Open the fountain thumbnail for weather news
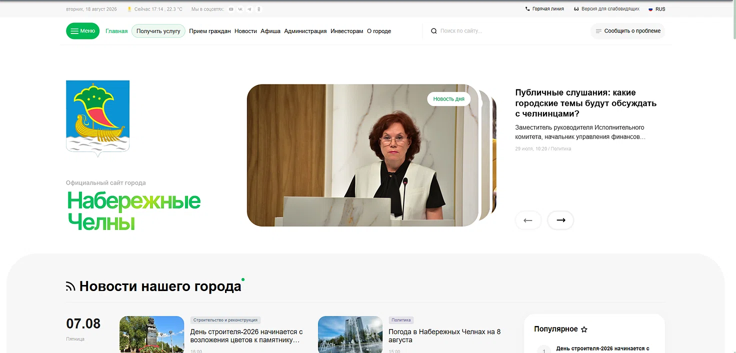Viewport: 736px width, 353px height. (350, 334)
